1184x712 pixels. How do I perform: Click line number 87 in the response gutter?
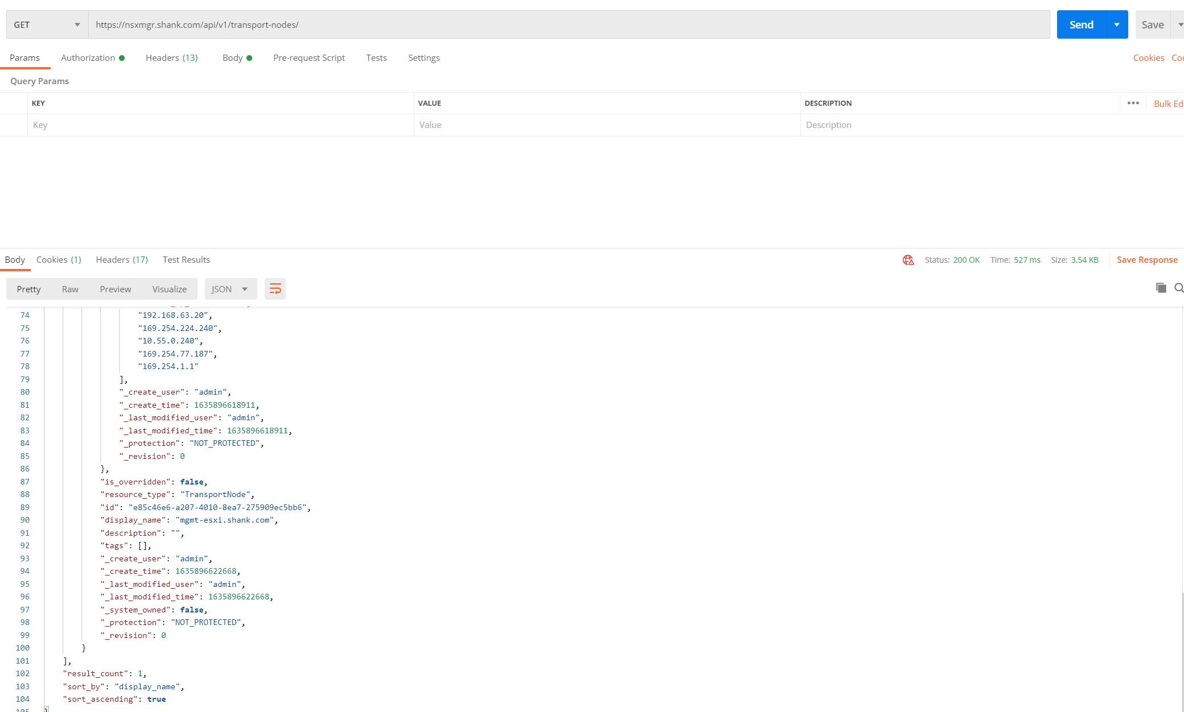[x=24, y=482]
